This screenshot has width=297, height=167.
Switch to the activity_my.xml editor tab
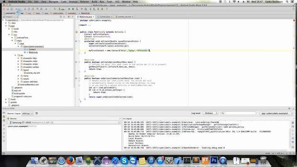pyautogui.click(x=124, y=17)
